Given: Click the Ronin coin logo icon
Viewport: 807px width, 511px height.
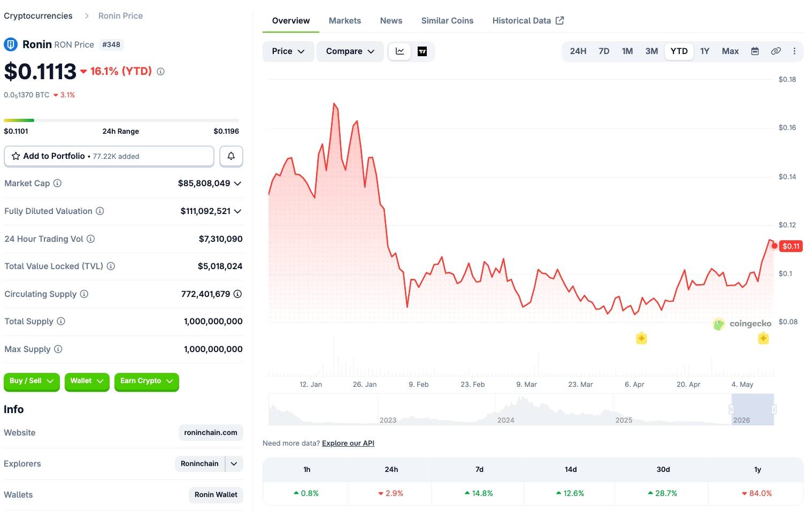Looking at the screenshot, I should pyautogui.click(x=11, y=44).
